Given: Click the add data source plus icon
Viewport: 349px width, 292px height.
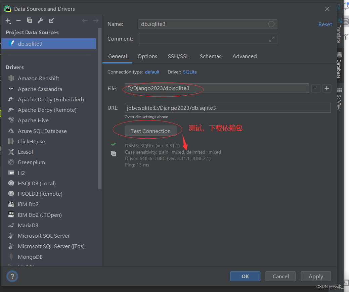Looking at the screenshot, I should [8, 21].
